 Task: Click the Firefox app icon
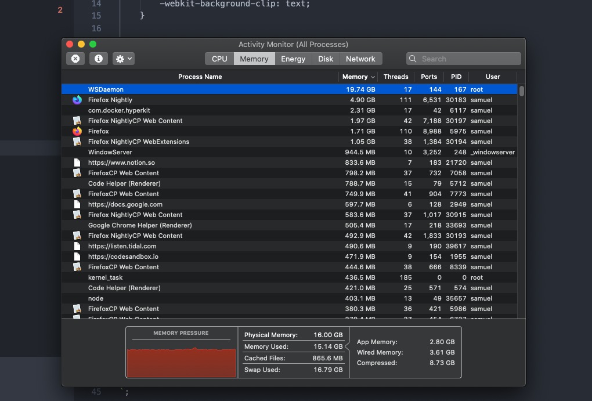pyautogui.click(x=77, y=131)
